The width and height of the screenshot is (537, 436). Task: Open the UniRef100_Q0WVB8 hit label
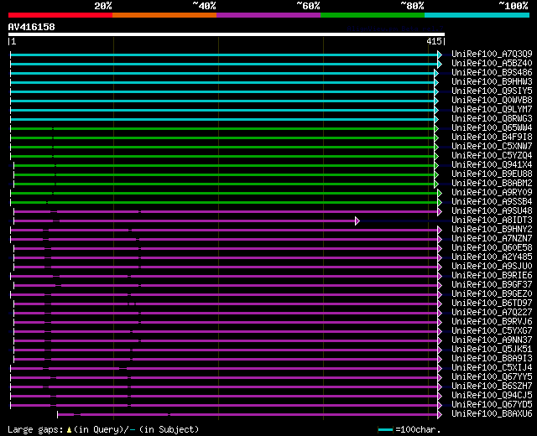(x=492, y=101)
